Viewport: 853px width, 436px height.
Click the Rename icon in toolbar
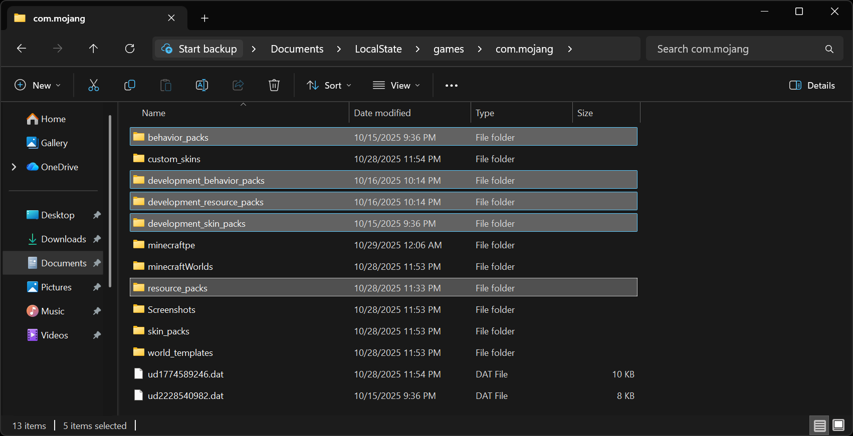pyautogui.click(x=202, y=85)
